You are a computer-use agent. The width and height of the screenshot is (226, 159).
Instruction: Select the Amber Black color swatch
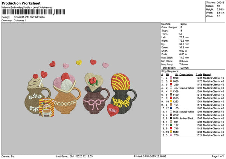171,118
